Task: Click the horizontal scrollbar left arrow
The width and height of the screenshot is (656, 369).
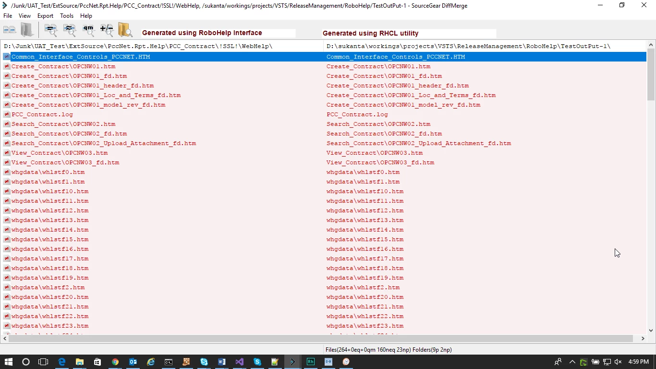Action: pos(4,338)
